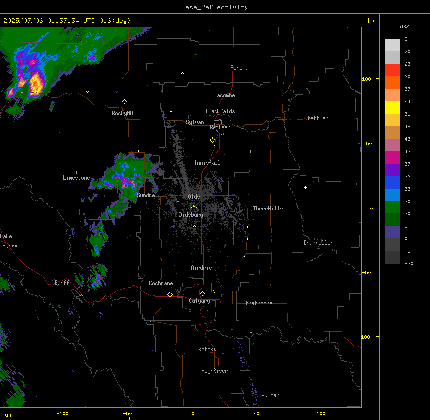Click the Vulcan label
The height and width of the screenshot is (420, 430).
click(271, 395)
